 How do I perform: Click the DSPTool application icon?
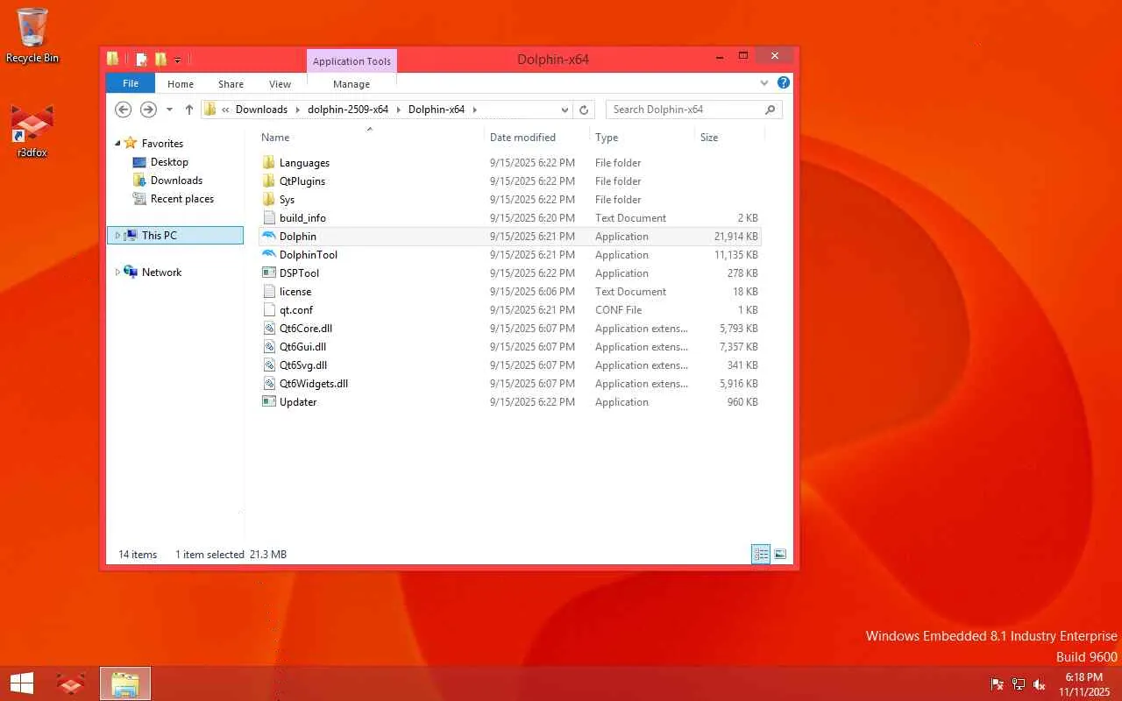[x=269, y=273]
